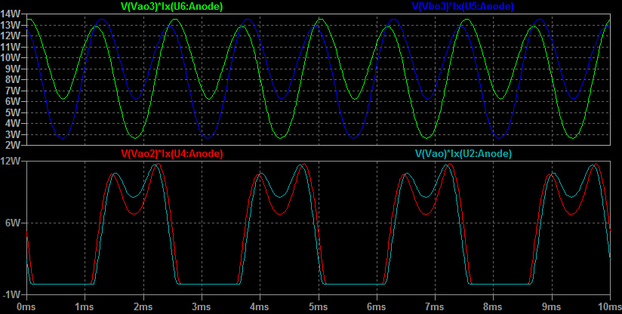Click the 4W vertical axis label
Screen dimensions: 622x314
click(x=13, y=123)
